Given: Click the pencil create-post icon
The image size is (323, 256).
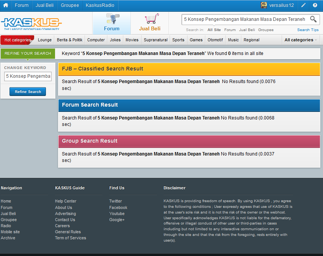Looking at the screenshot, I should (303, 5).
